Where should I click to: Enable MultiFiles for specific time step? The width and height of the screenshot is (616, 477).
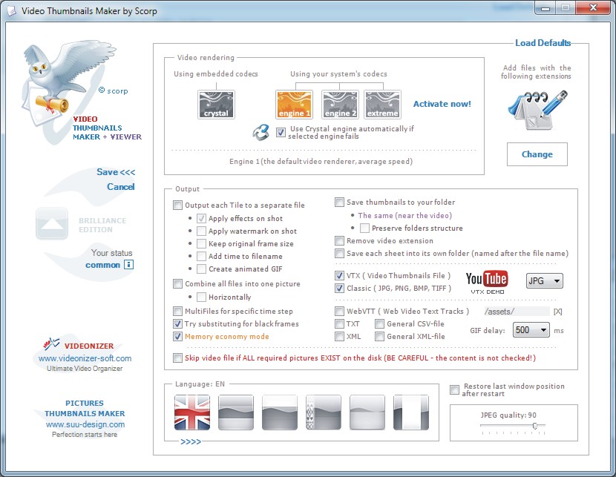click(177, 312)
